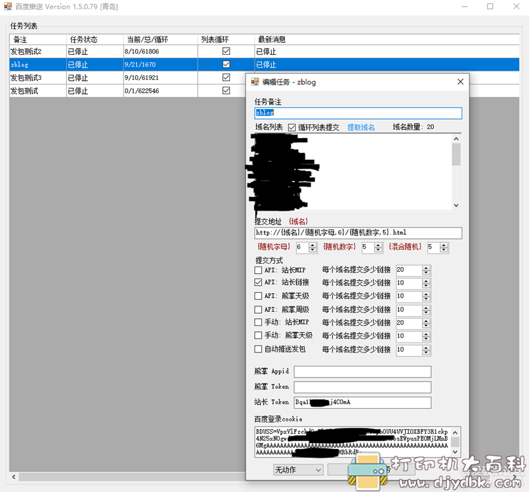The height and width of the screenshot is (492, 529).
Task: Click the 9/10/61921 progress cell
Action: coord(160,77)
